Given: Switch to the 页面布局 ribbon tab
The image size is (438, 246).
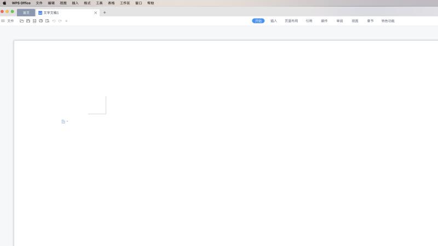Looking at the screenshot, I should 291,21.
